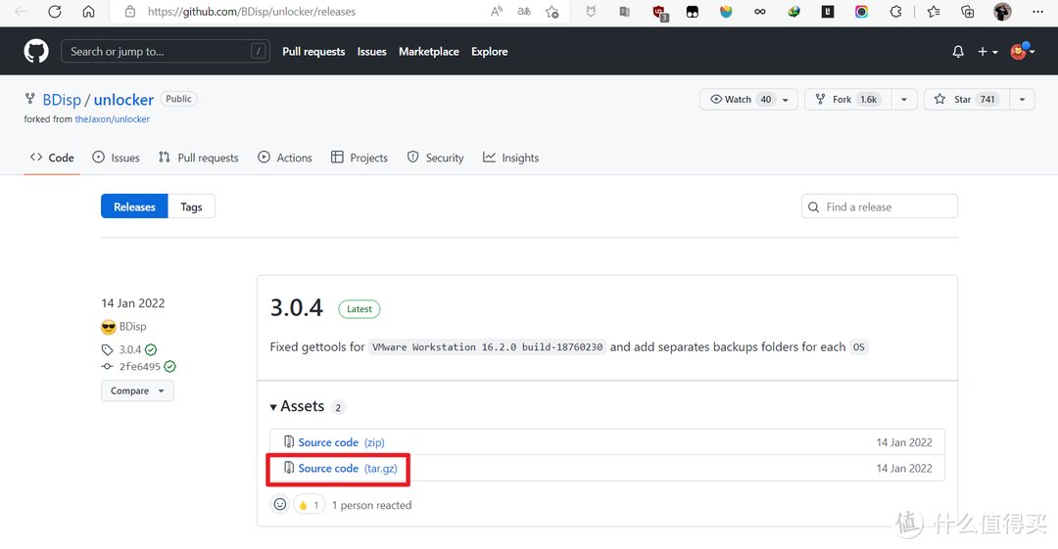
Task: Open browser favorites list icon
Action: coord(934,12)
